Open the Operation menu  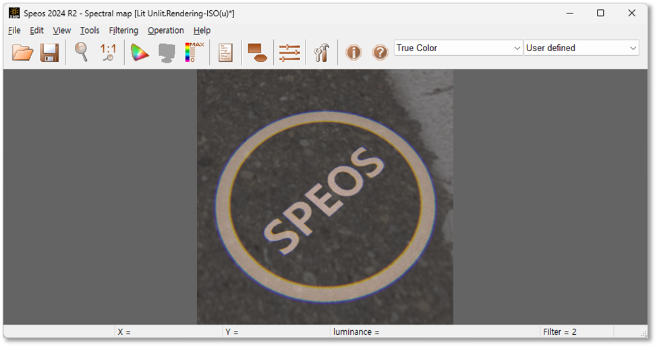(x=165, y=30)
